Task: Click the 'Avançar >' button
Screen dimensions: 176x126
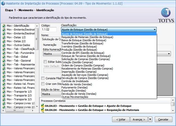Action: pos(139,119)
